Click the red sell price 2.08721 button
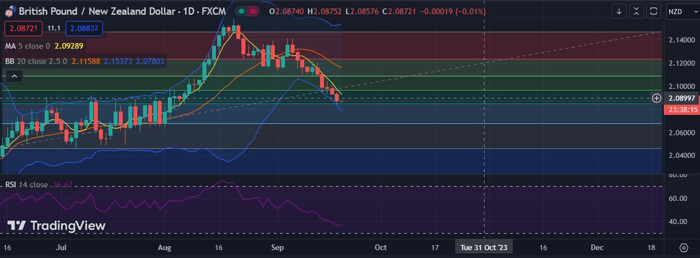700x258 pixels. tap(24, 28)
